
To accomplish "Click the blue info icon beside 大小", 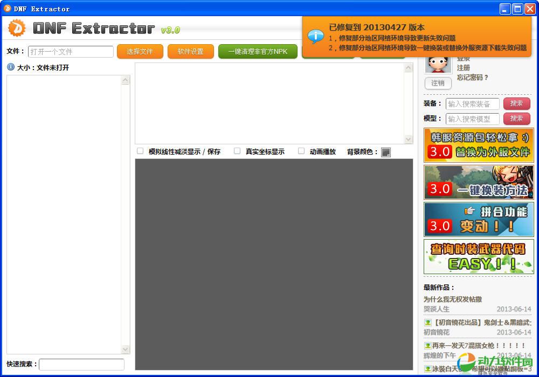I will click(x=10, y=67).
